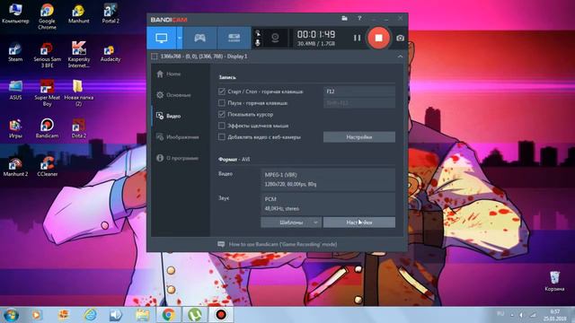
Task: Click the taskbar clock and date
Action: [555, 315]
